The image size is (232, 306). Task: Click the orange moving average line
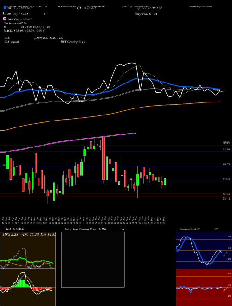[x=110, y=114]
